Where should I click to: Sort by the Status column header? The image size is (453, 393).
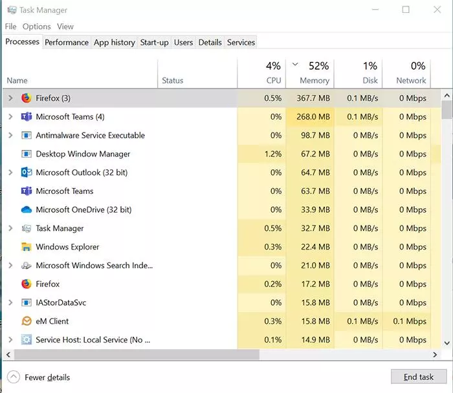pyautogui.click(x=197, y=74)
